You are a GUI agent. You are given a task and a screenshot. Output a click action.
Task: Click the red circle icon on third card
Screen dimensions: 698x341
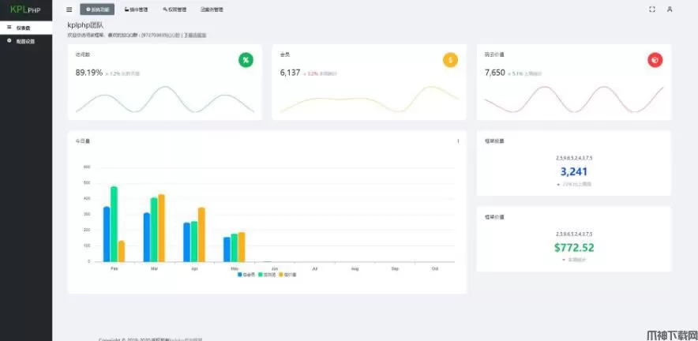click(x=655, y=60)
